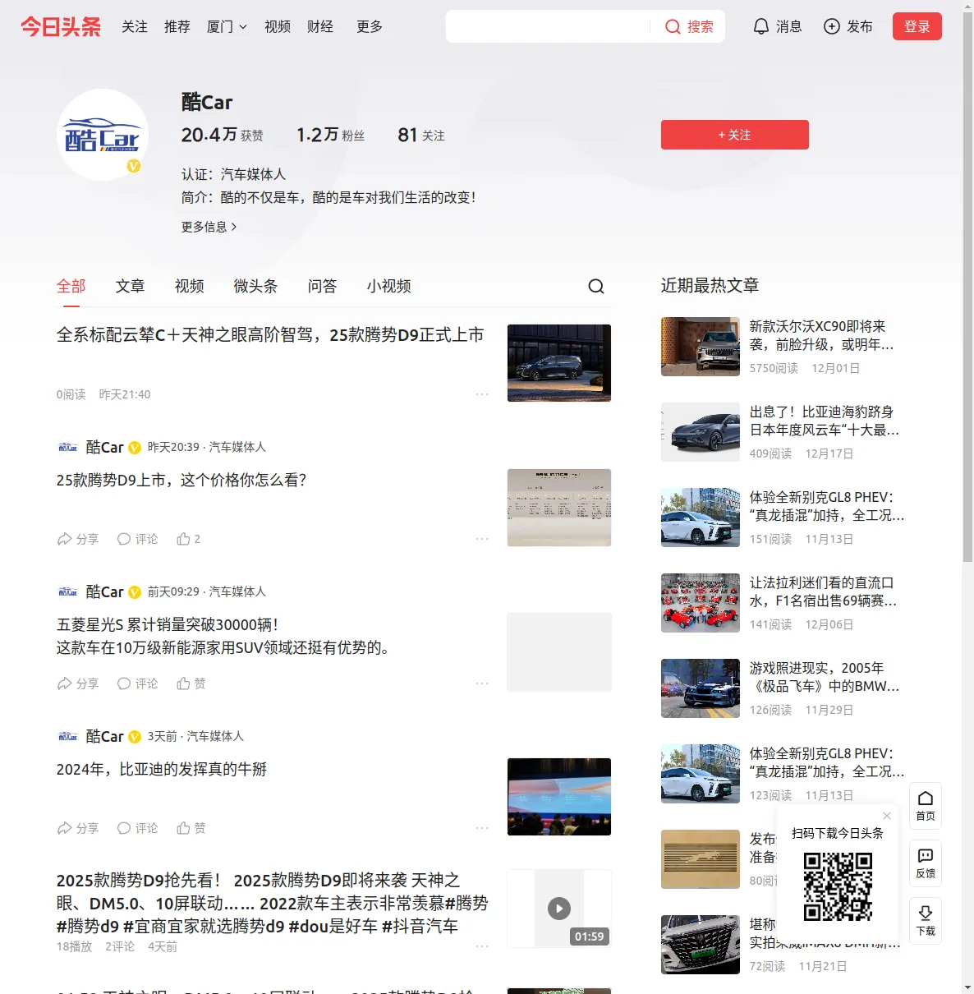Switch to the 微头条 tab
Screen dimensions: 974x994
[x=256, y=286]
